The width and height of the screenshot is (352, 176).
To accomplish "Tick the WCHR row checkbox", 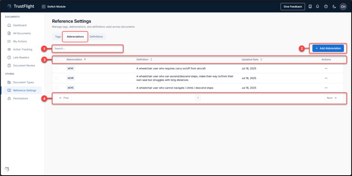I will pyautogui.click(x=57, y=78).
